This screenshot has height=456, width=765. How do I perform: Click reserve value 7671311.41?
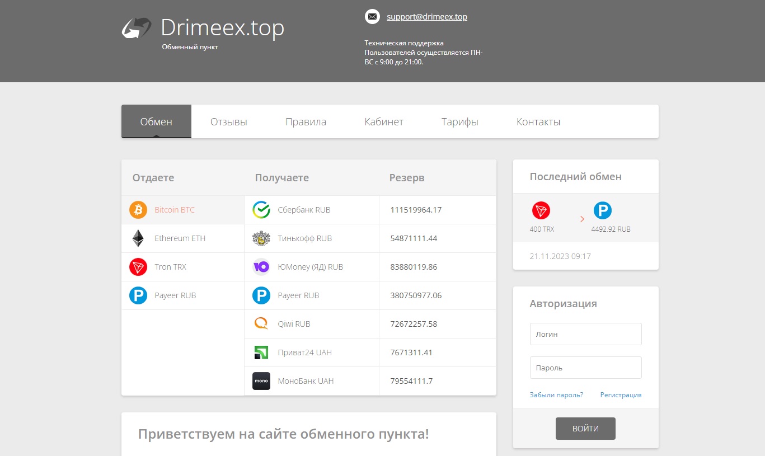pos(411,352)
